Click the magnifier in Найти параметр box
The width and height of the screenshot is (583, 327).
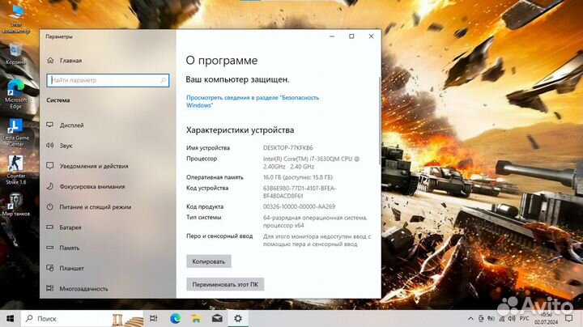coord(163,80)
